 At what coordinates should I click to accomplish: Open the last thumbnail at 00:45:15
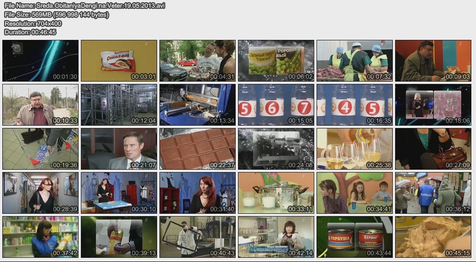[x=433, y=237]
